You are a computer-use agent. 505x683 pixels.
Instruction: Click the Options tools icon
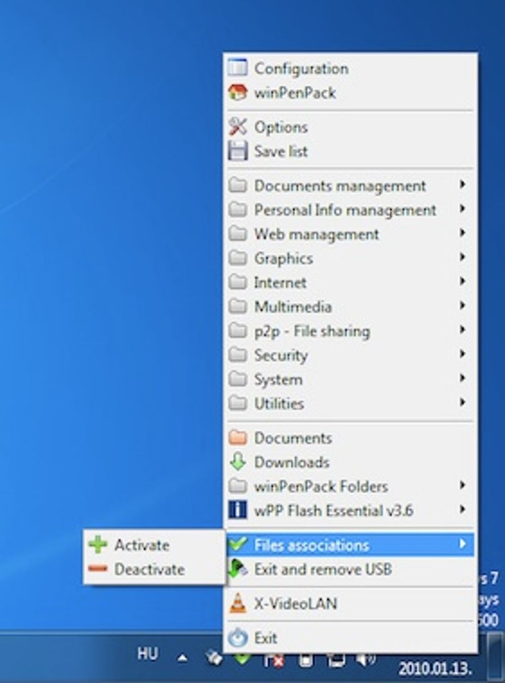238,127
